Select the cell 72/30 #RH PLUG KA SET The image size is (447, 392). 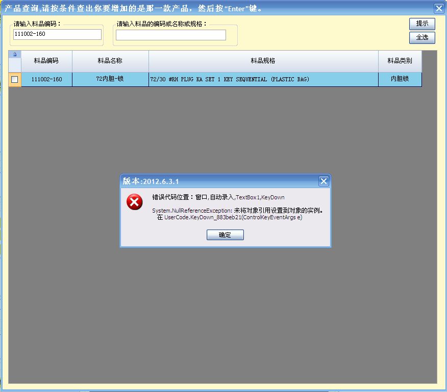tap(263, 79)
